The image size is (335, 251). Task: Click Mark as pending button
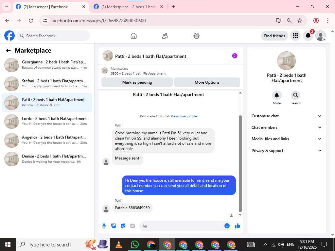click(137, 82)
